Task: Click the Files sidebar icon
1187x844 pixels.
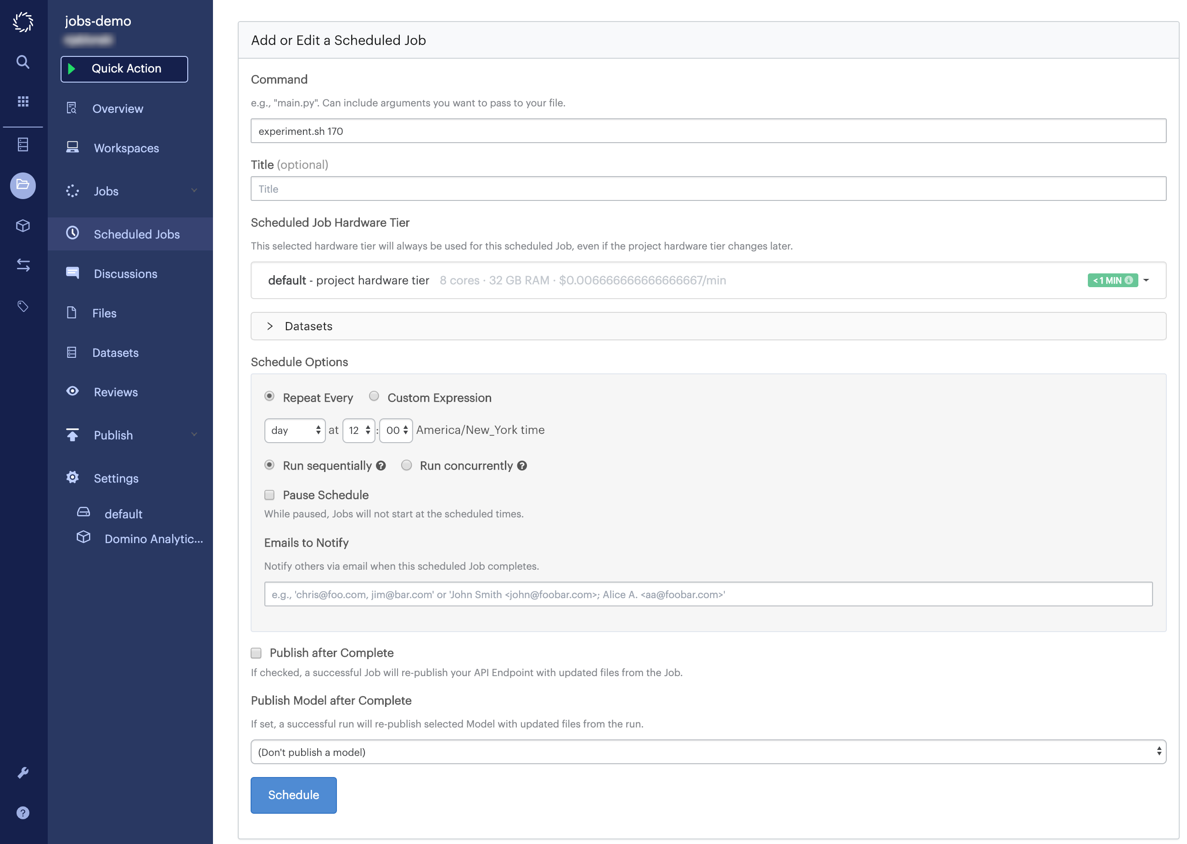Action: click(72, 312)
